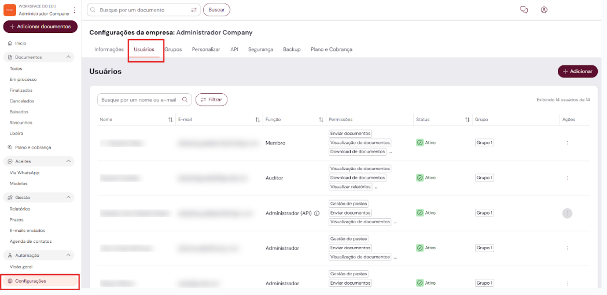Open actions menu for the Membro user
Image resolution: width=607 pixels, height=295 pixels.
(x=567, y=143)
